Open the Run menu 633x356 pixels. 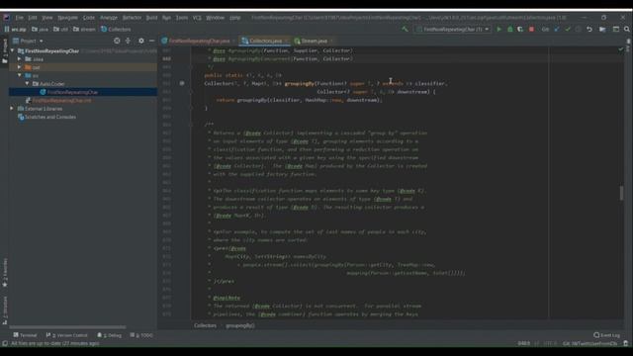pos(166,18)
